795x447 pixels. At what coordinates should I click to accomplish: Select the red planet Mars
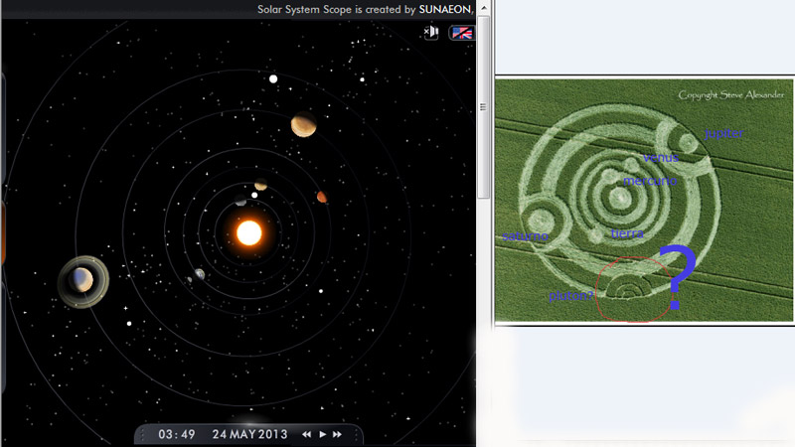point(322,197)
